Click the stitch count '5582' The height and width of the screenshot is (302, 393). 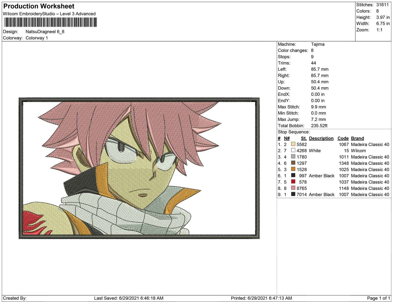(x=302, y=144)
